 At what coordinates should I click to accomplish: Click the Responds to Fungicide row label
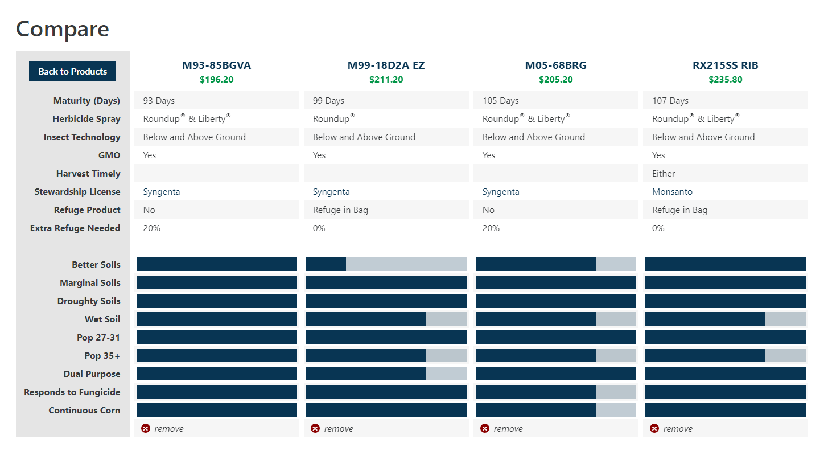[72, 392]
